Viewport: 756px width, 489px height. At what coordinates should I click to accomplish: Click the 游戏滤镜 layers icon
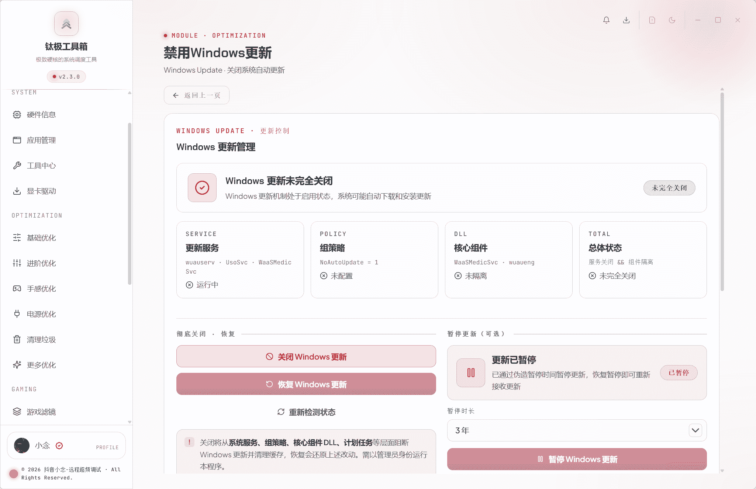coord(17,412)
